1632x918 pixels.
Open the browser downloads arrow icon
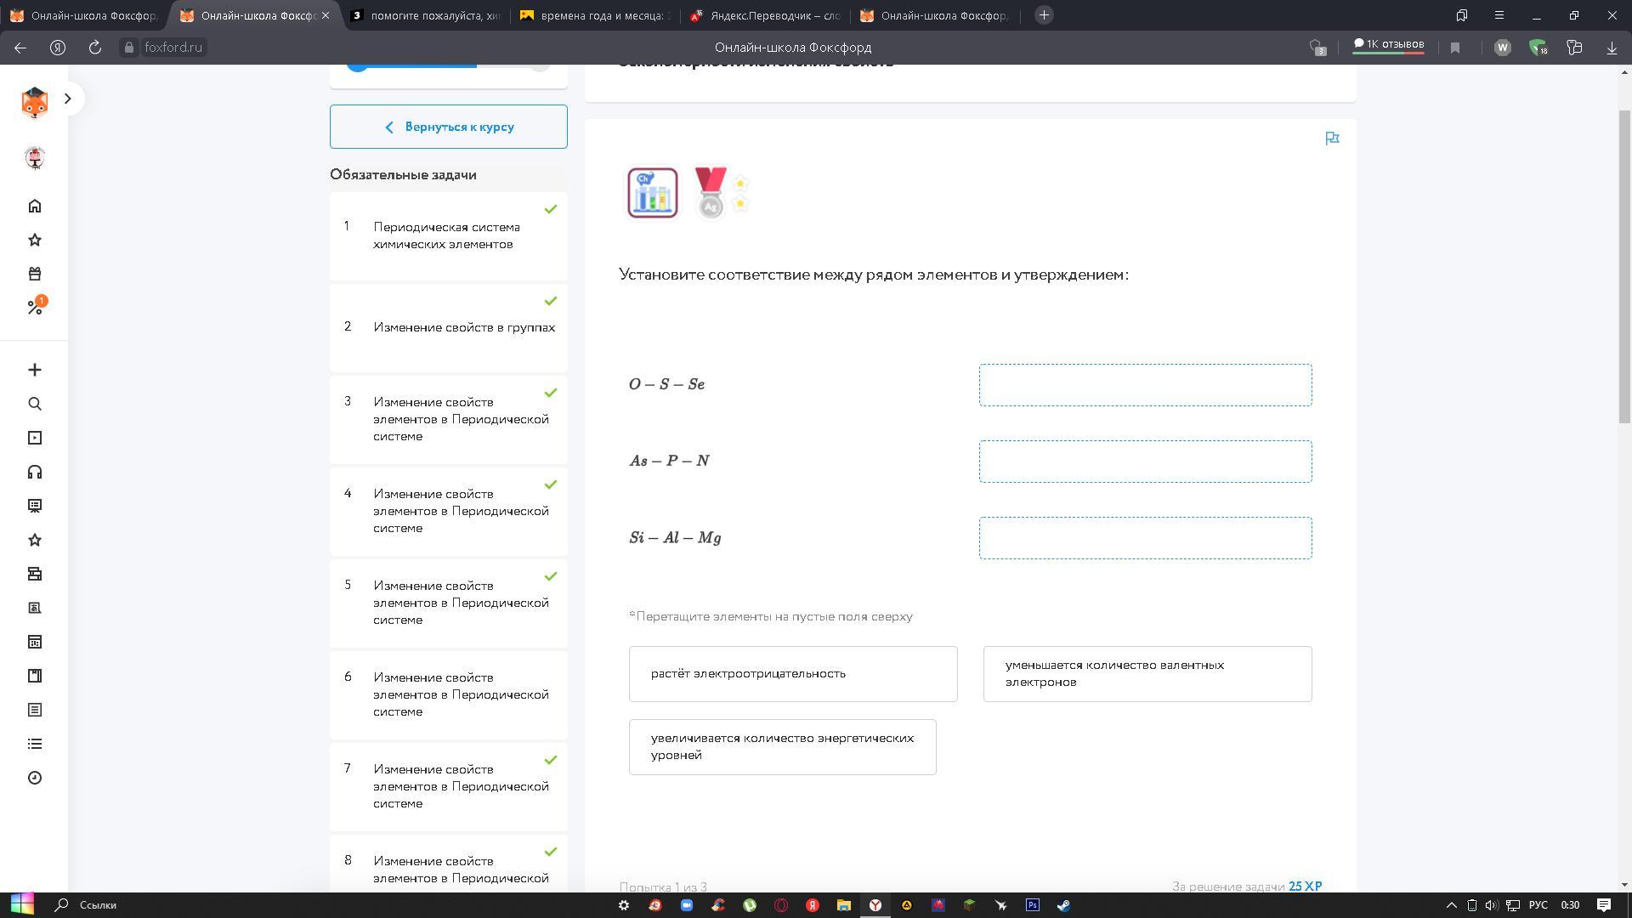pos(1612,48)
